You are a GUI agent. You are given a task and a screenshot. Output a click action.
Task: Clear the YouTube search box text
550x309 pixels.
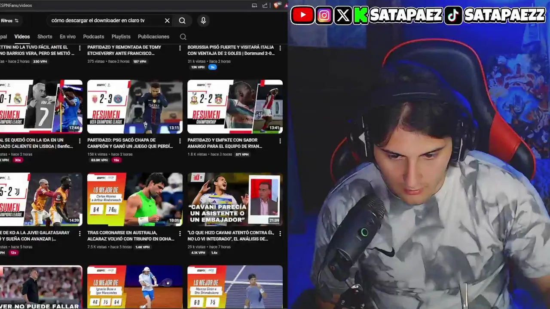pyautogui.click(x=167, y=21)
